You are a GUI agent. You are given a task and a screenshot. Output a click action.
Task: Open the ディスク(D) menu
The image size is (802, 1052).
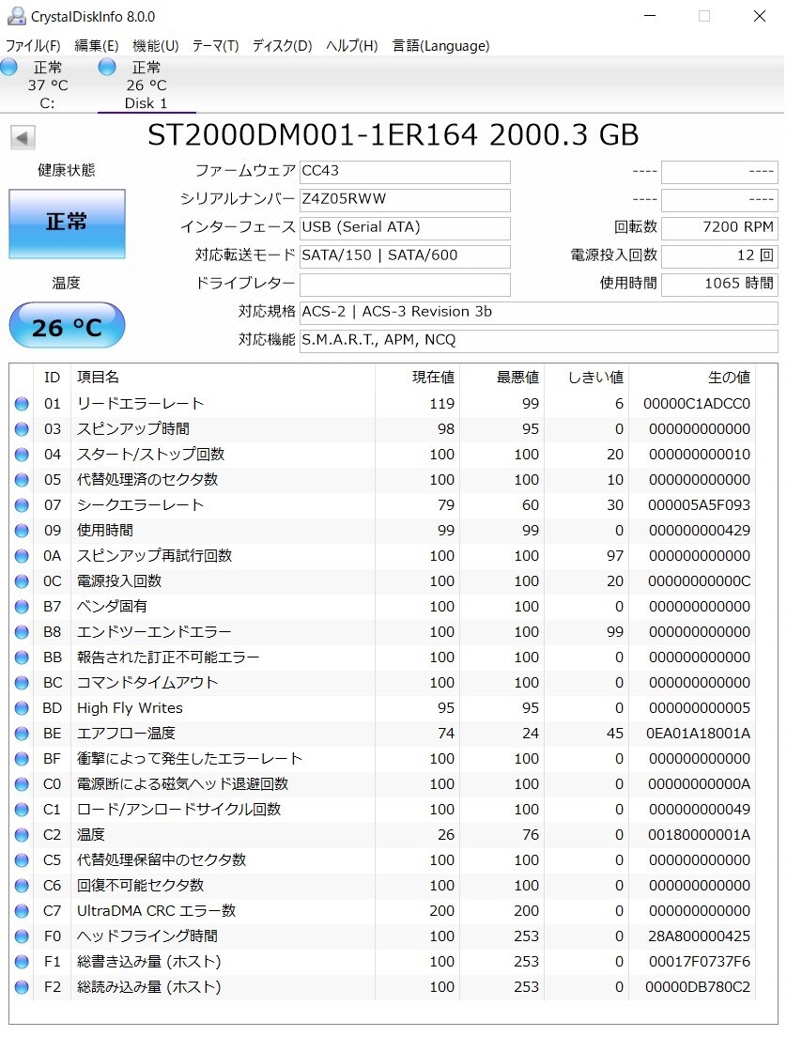pyautogui.click(x=283, y=46)
